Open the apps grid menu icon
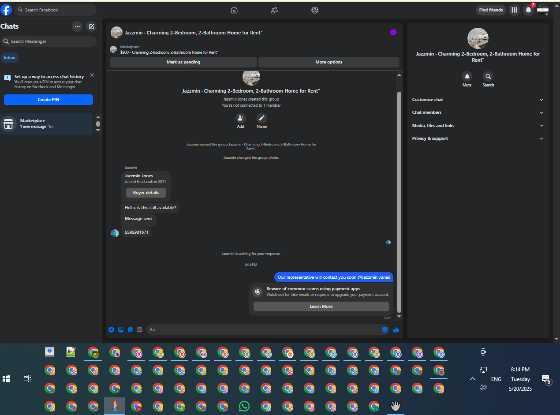 [514, 10]
